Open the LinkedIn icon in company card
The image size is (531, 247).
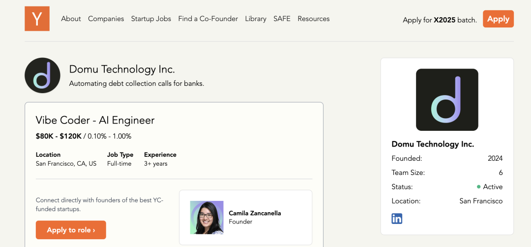click(397, 219)
